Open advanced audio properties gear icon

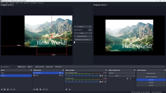pyautogui.click(x=66, y=89)
